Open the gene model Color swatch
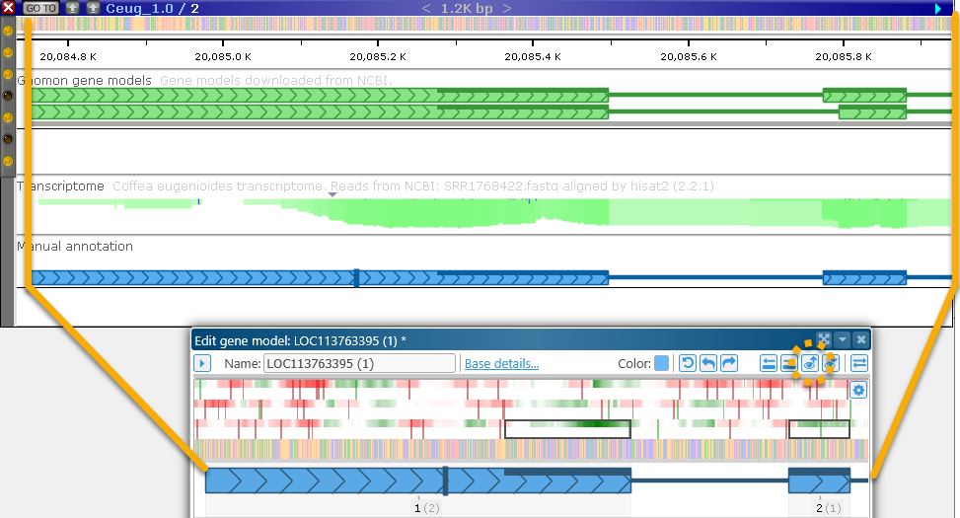Screen dimensions: 960x518 click(x=661, y=363)
